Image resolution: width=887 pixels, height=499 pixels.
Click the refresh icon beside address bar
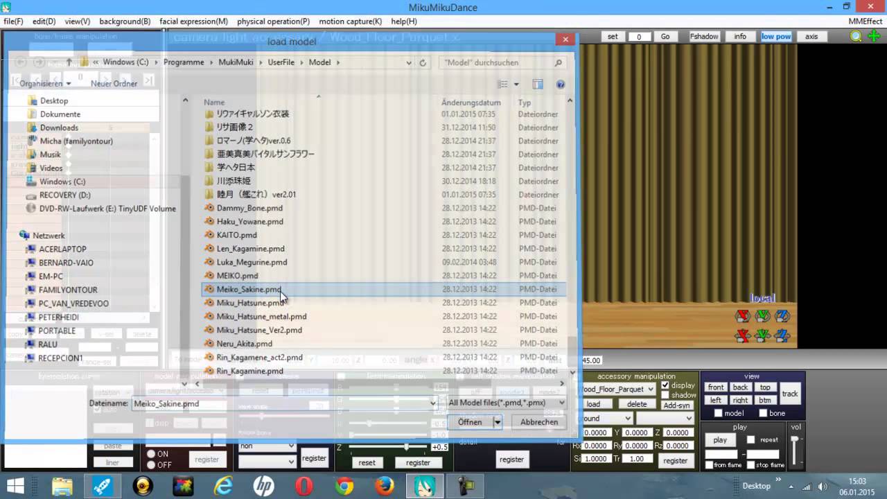click(x=423, y=62)
